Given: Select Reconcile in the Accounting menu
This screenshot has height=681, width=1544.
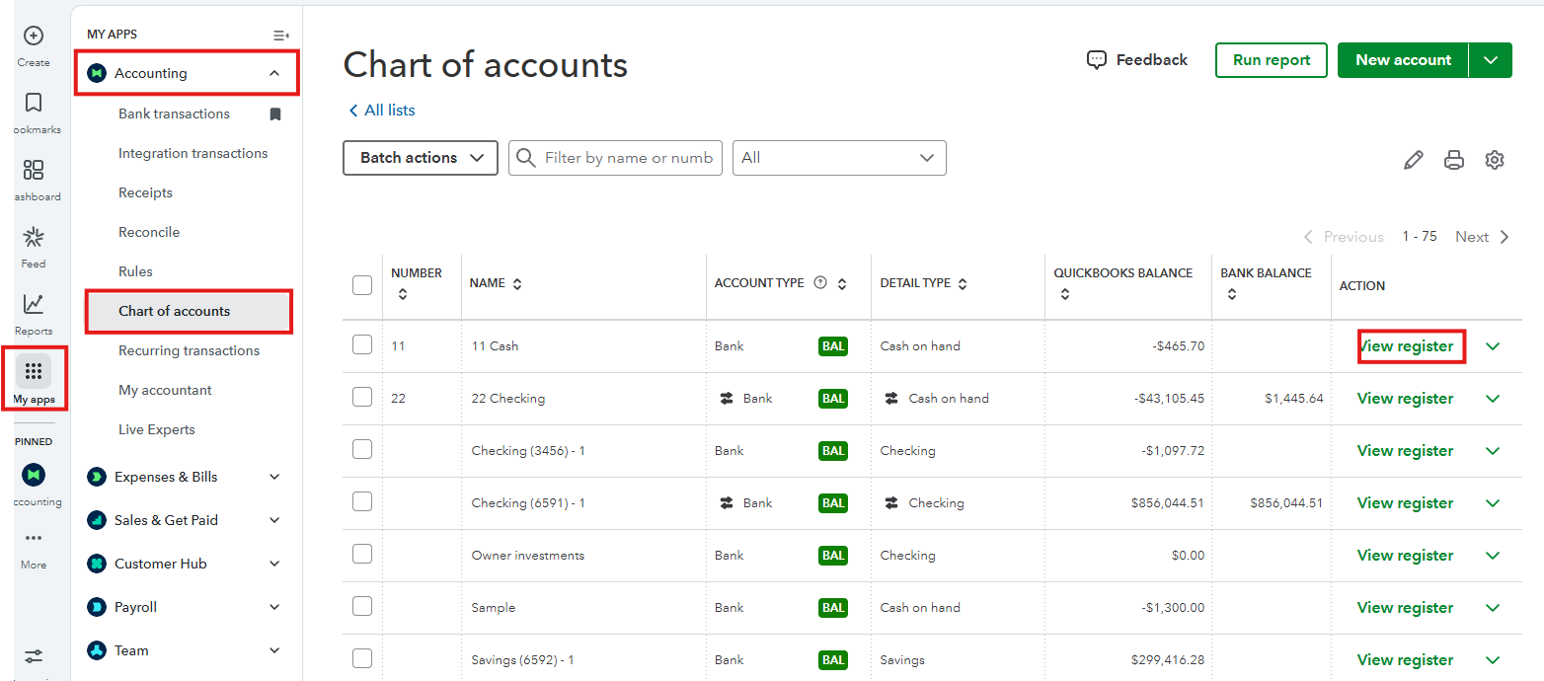Looking at the screenshot, I should pos(149,232).
